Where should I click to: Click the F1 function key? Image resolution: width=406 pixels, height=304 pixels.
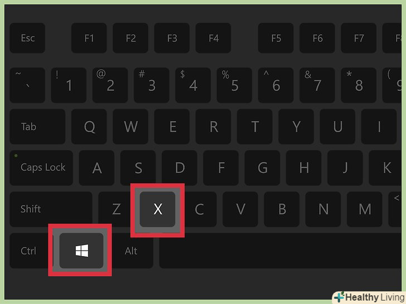point(89,38)
